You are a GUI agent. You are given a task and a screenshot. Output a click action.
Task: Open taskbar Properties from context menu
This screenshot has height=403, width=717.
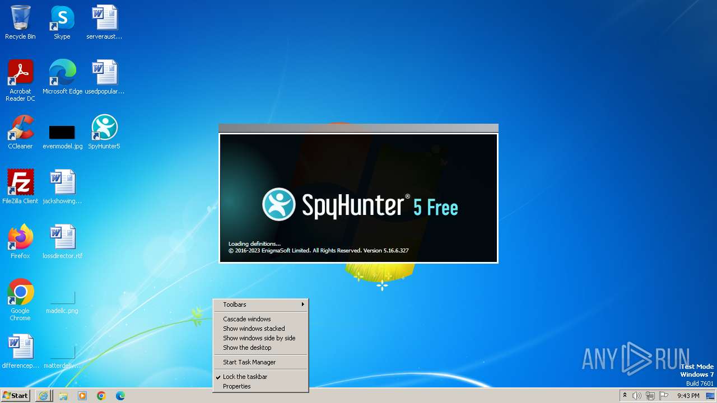[x=260, y=386]
